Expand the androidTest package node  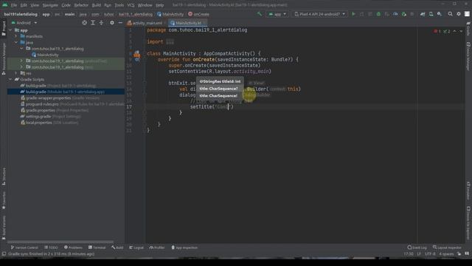click(x=21, y=61)
